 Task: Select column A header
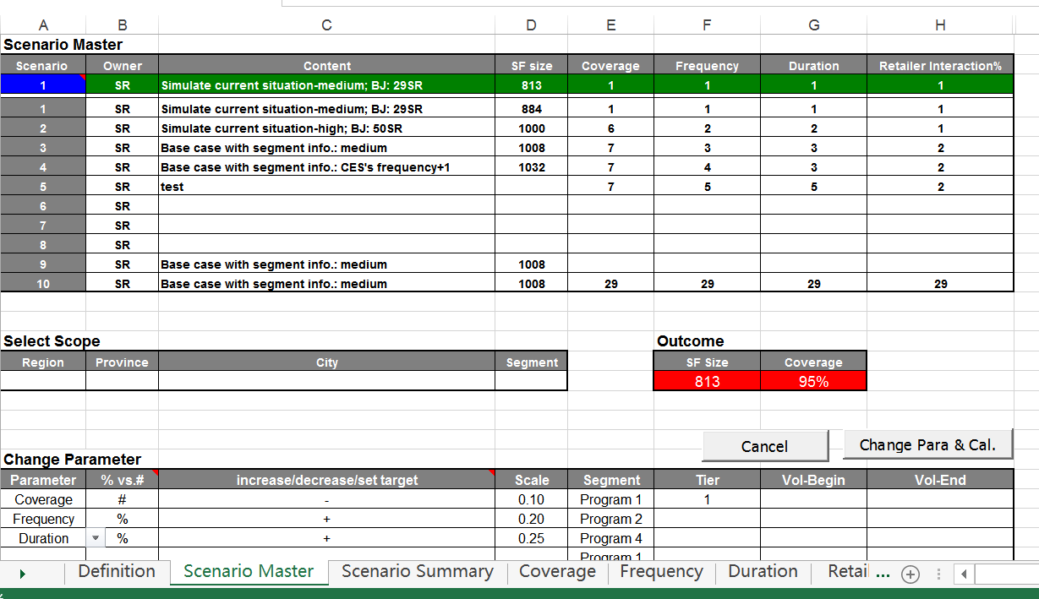(x=43, y=25)
